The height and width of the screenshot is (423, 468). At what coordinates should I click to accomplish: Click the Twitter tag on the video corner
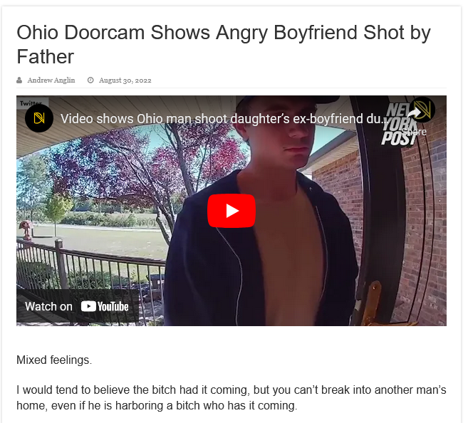click(31, 103)
